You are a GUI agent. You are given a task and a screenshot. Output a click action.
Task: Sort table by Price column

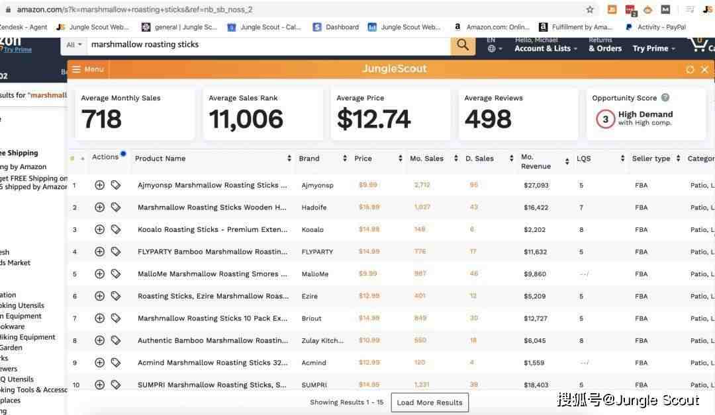377,159
